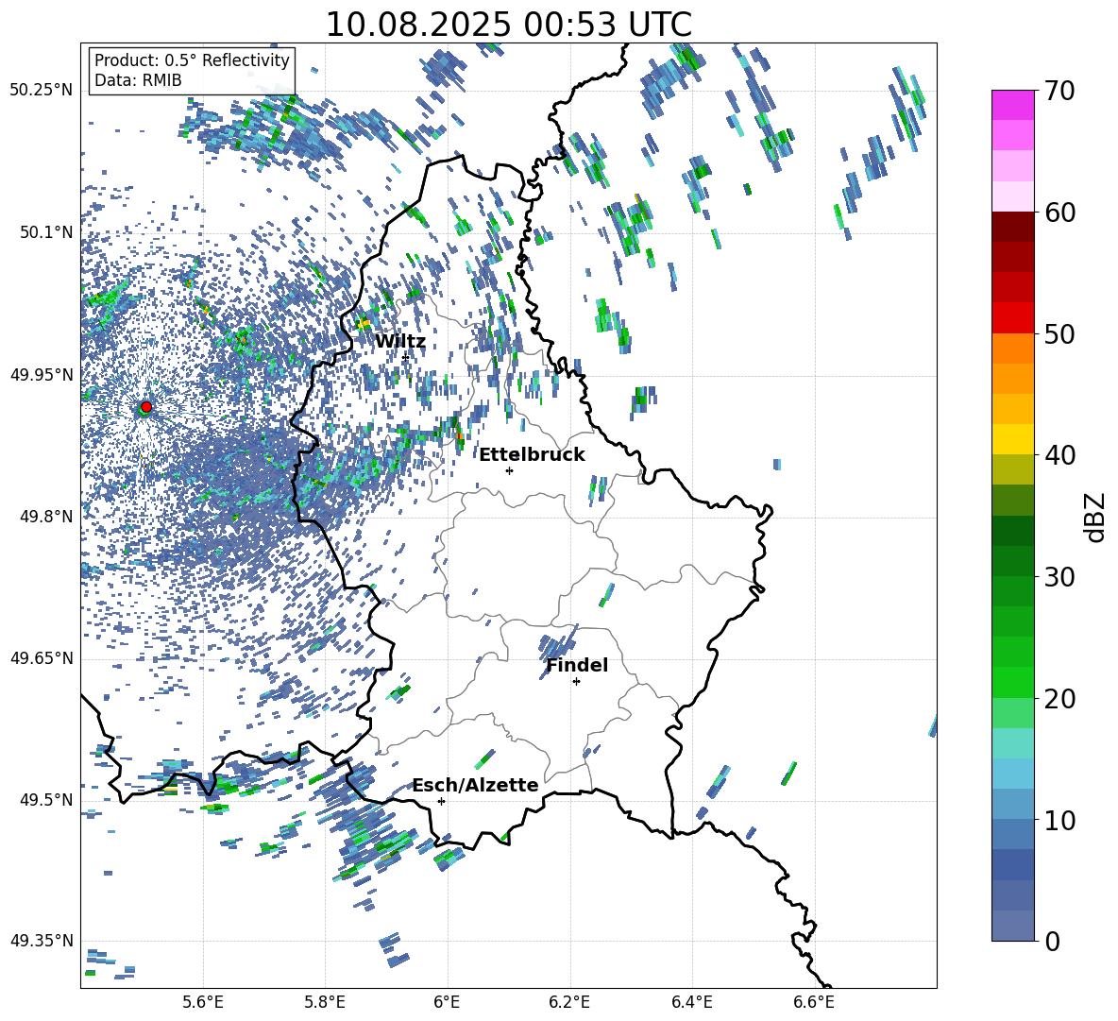The width and height of the screenshot is (1118, 1021).
Task: Click the 70 label on the colorbar
Action: point(1059,91)
